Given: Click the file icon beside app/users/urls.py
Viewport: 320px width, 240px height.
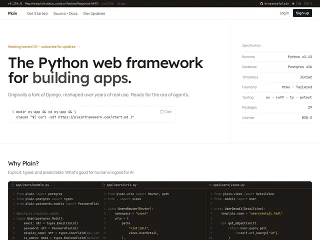Looking at the screenshot, I should [x=103, y=185].
